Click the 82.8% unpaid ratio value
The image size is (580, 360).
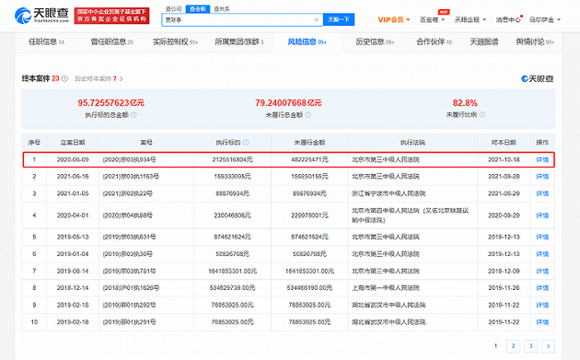click(x=465, y=103)
